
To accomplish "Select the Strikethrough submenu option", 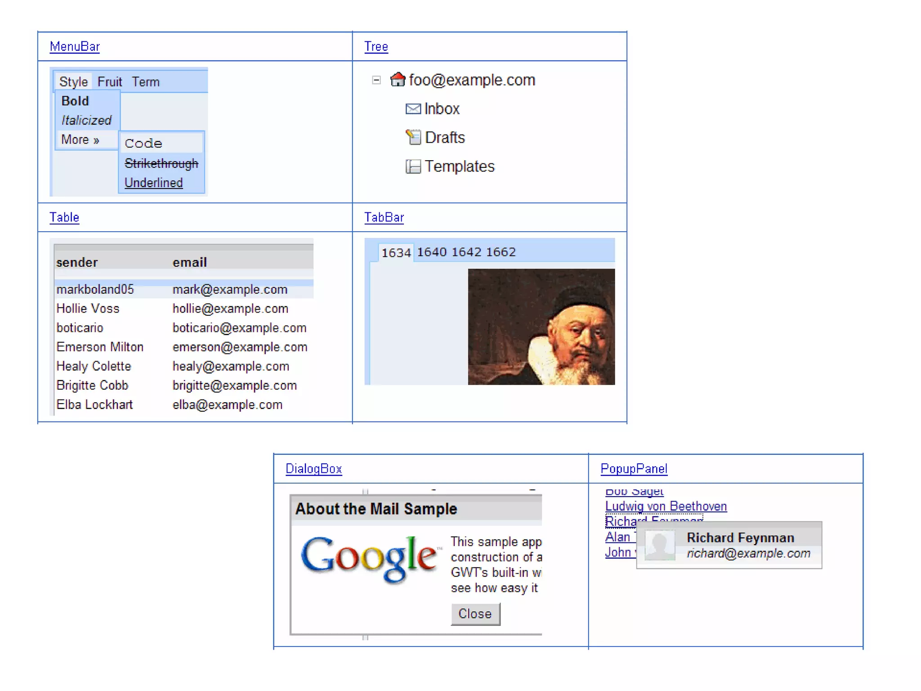I will [x=161, y=163].
